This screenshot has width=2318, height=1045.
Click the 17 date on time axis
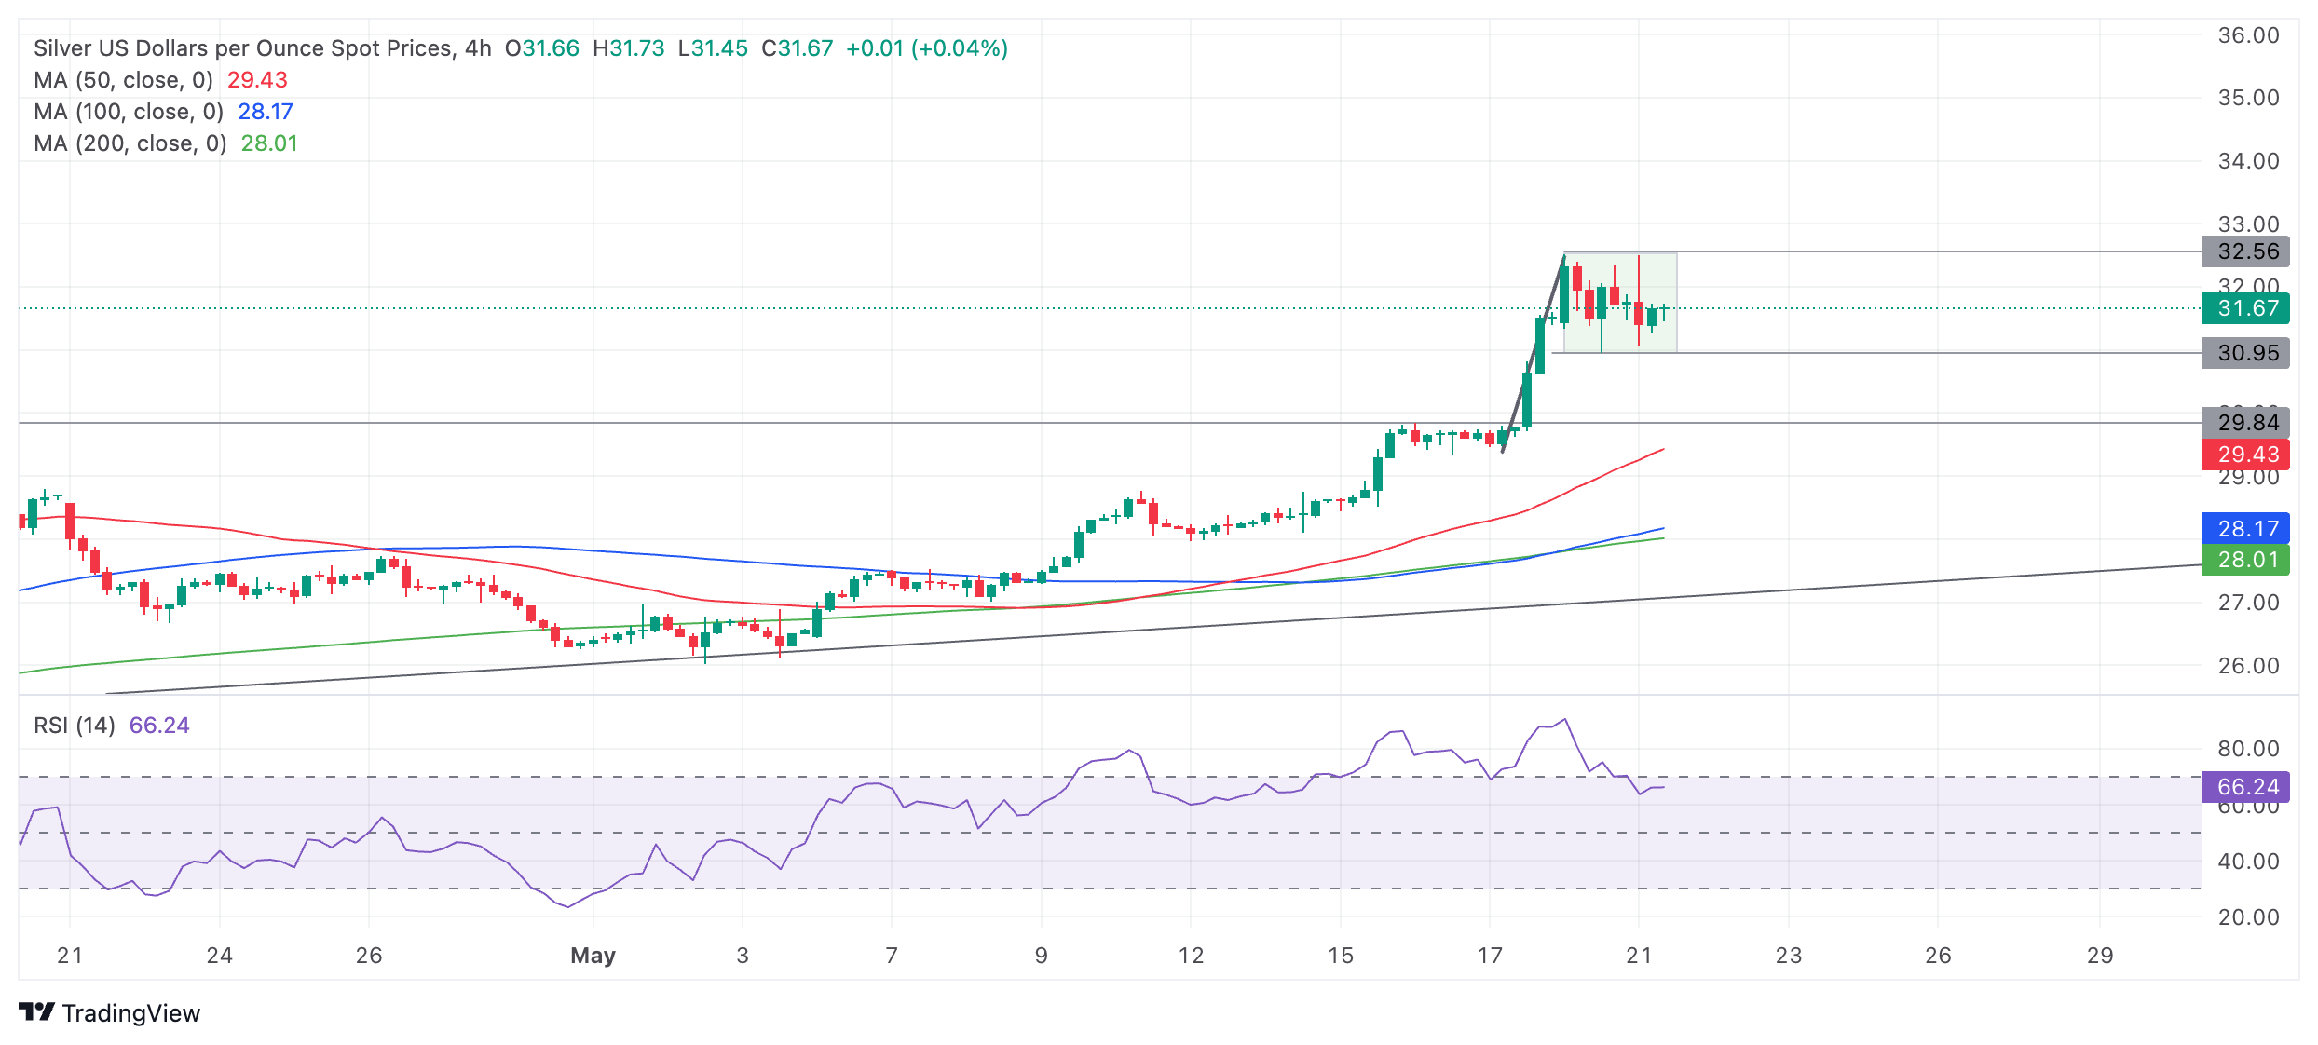tap(1490, 956)
